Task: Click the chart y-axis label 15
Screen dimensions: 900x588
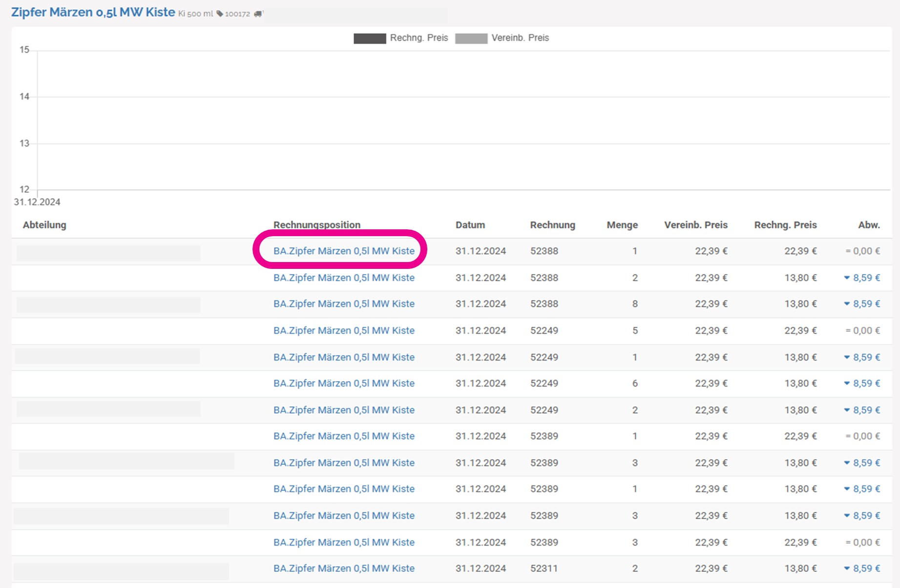Action: [x=24, y=50]
